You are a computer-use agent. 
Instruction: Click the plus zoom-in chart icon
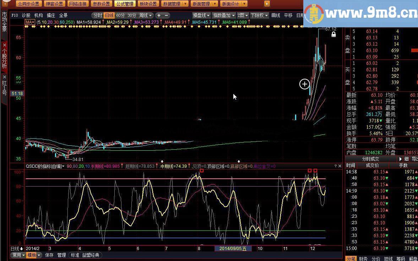tap(159, 15)
